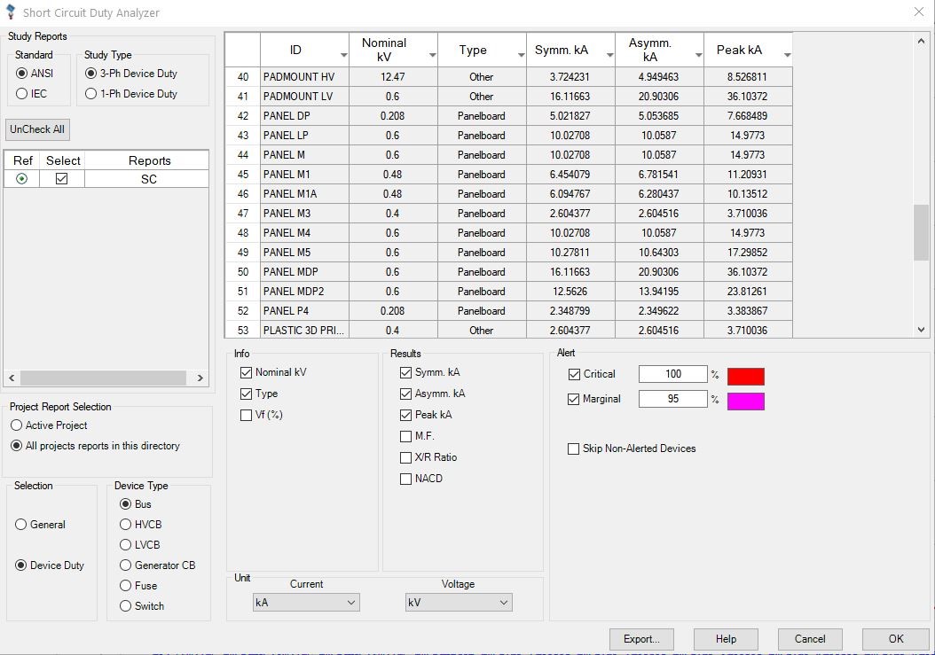The image size is (935, 655).
Task: Select the PANEL M1A row ID cell
Action: coord(304,194)
